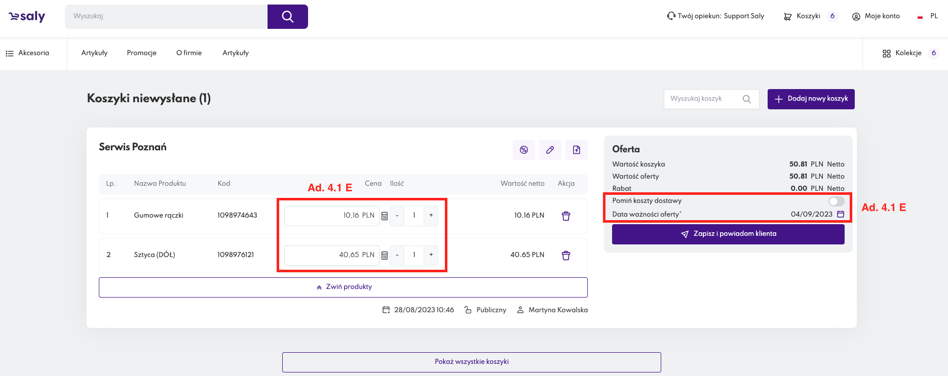This screenshot has width=948, height=376.
Task: Open calculator icon next to 40,65 PLN price
Action: coord(385,256)
